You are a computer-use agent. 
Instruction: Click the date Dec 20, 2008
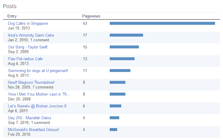(x=19, y=99)
